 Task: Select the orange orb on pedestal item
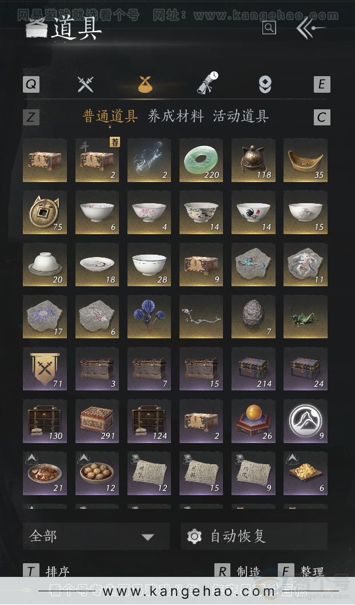tap(253, 421)
